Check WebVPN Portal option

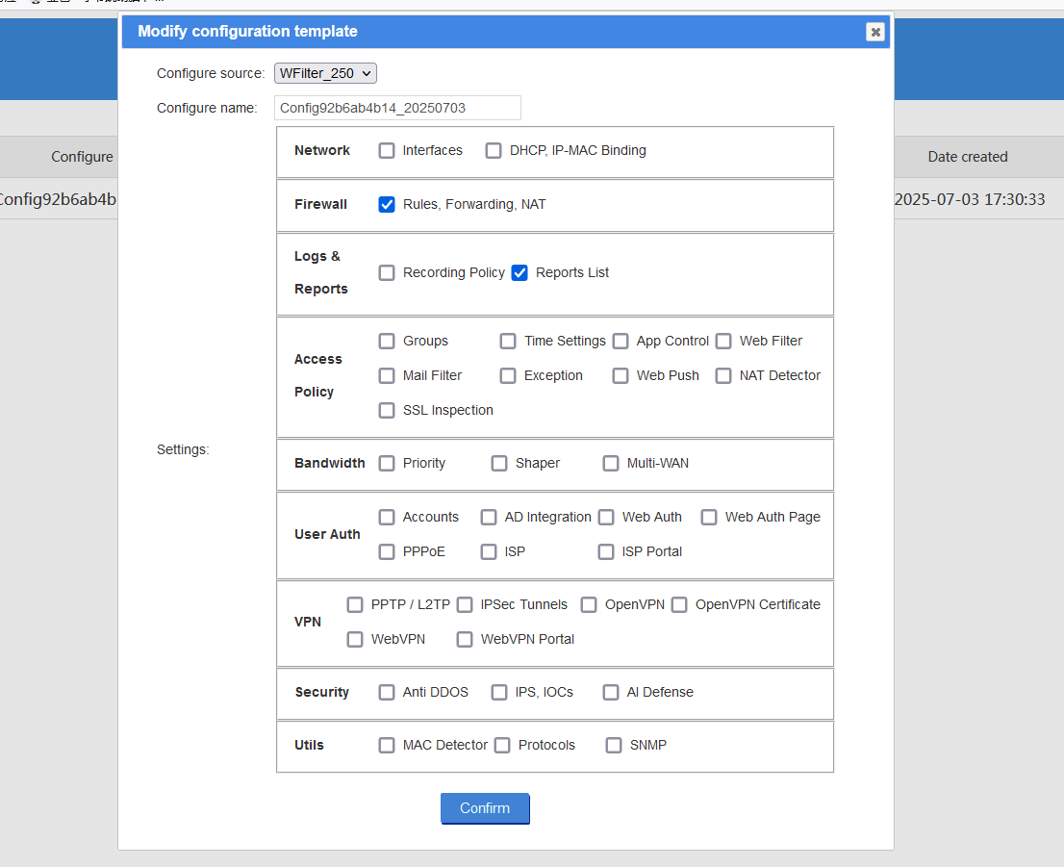[x=465, y=640]
